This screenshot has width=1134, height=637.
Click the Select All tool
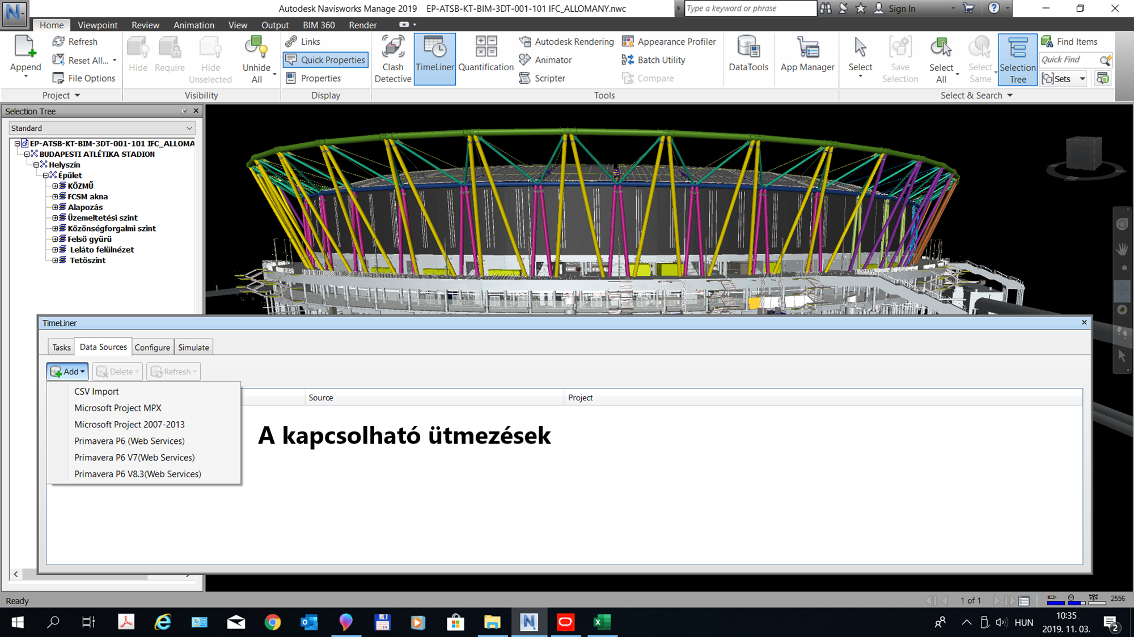pyautogui.click(x=941, y=59)
